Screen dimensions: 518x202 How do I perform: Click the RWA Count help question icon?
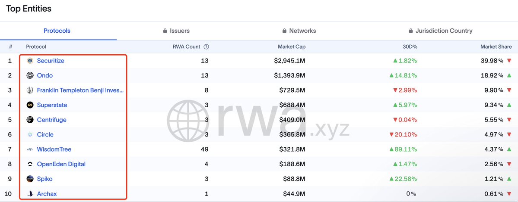(206, 47)
